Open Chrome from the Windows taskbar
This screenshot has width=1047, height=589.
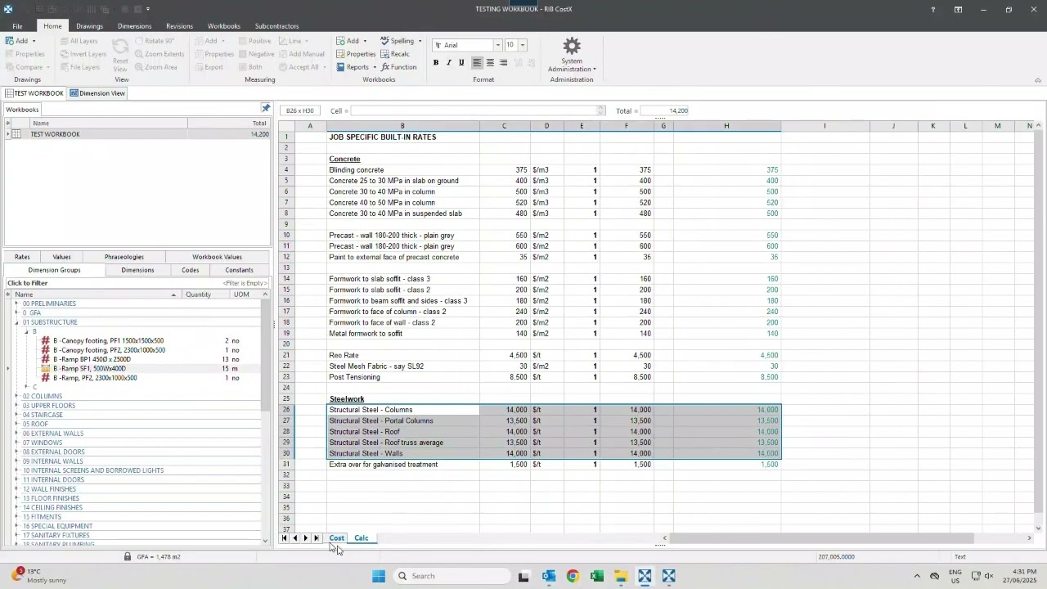(x=573, y=577)
